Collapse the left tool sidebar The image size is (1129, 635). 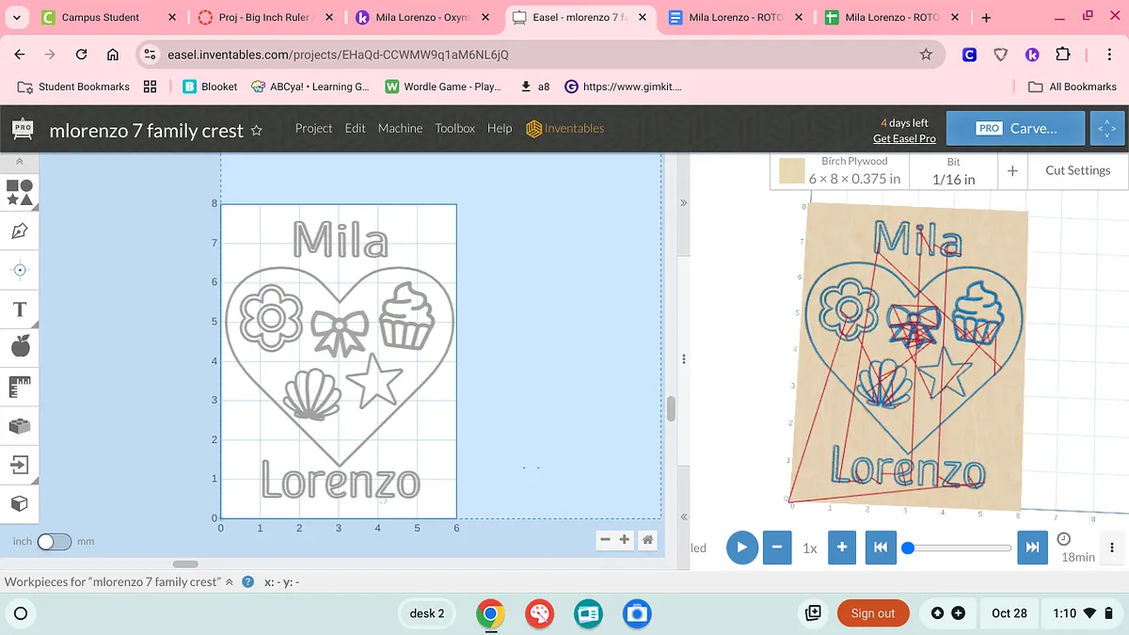(x=19, y=162)
